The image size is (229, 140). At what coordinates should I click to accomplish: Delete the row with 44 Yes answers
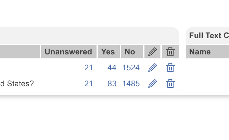170,68
